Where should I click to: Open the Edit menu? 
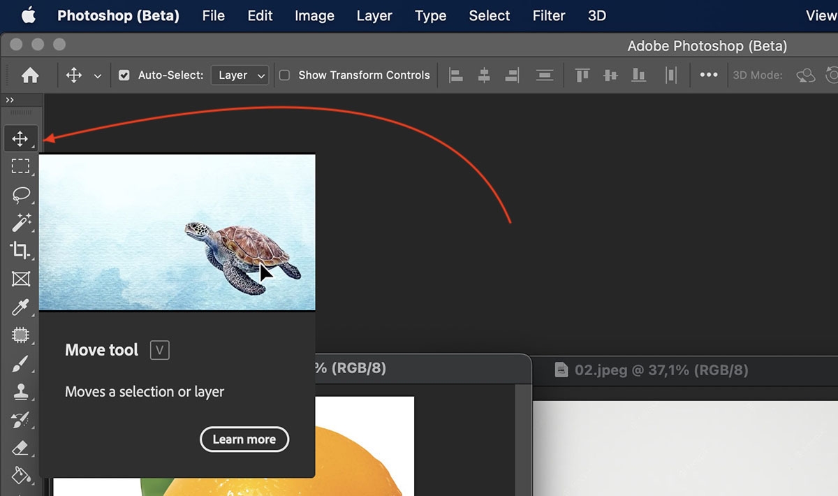[x=260, y=15]
